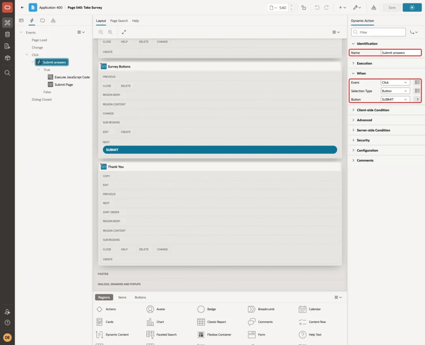Switch to the Rendering tree tab
This screenshot has width=425, height=345.
(21, 21)
